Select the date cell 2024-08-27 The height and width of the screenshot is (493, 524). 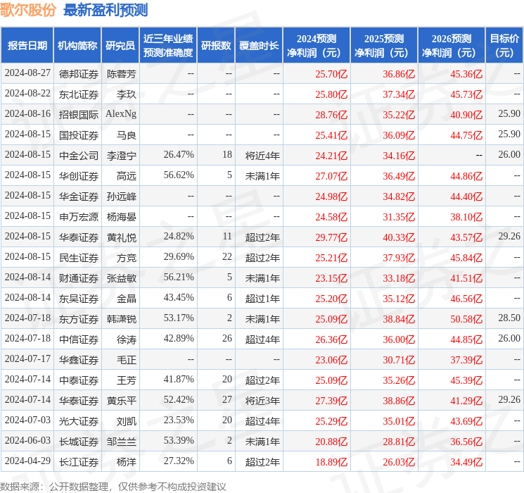[27, 73]
